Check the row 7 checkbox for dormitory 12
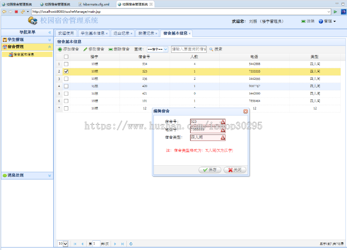This screenshot has height=250, width=347. (x=66, y=108)
